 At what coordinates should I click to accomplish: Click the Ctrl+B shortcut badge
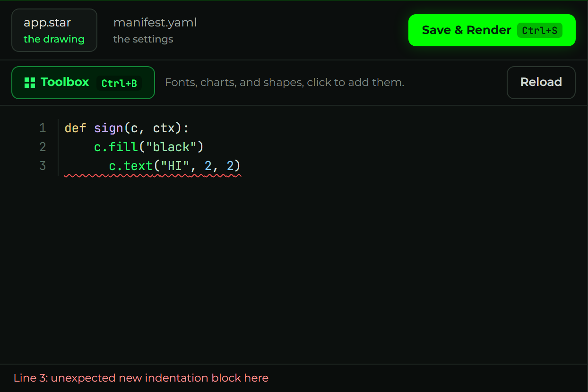(x=119, y=83)
